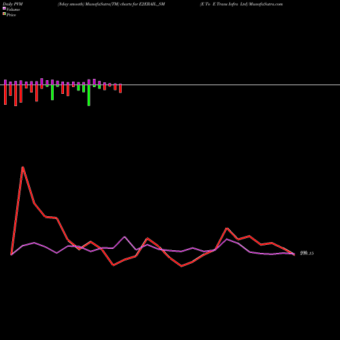Click the Volume legend label
Screen dimensions: 340x340
(x=13, y=10)
